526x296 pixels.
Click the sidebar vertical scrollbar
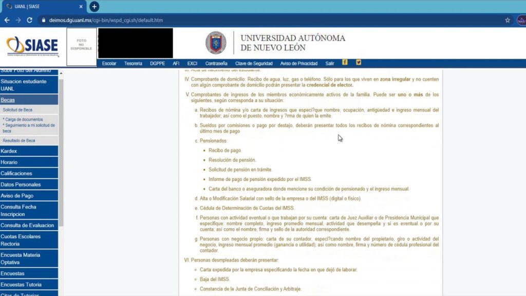click(x=61, y=153)
